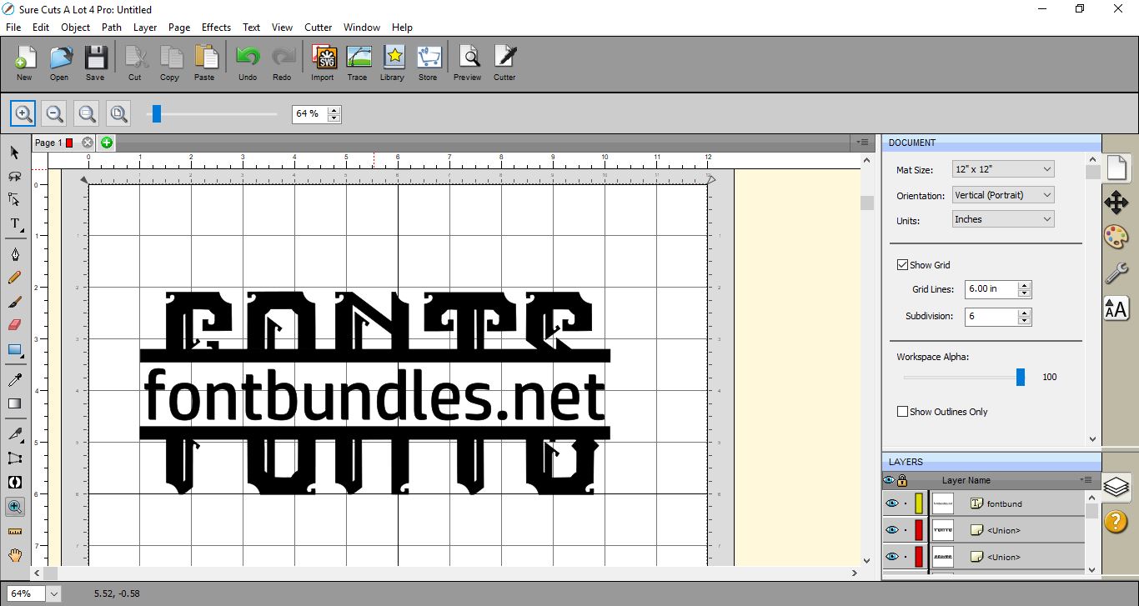1139x606 pixels.
Task: Toggle all layers visibility in header
Action: 889,480
